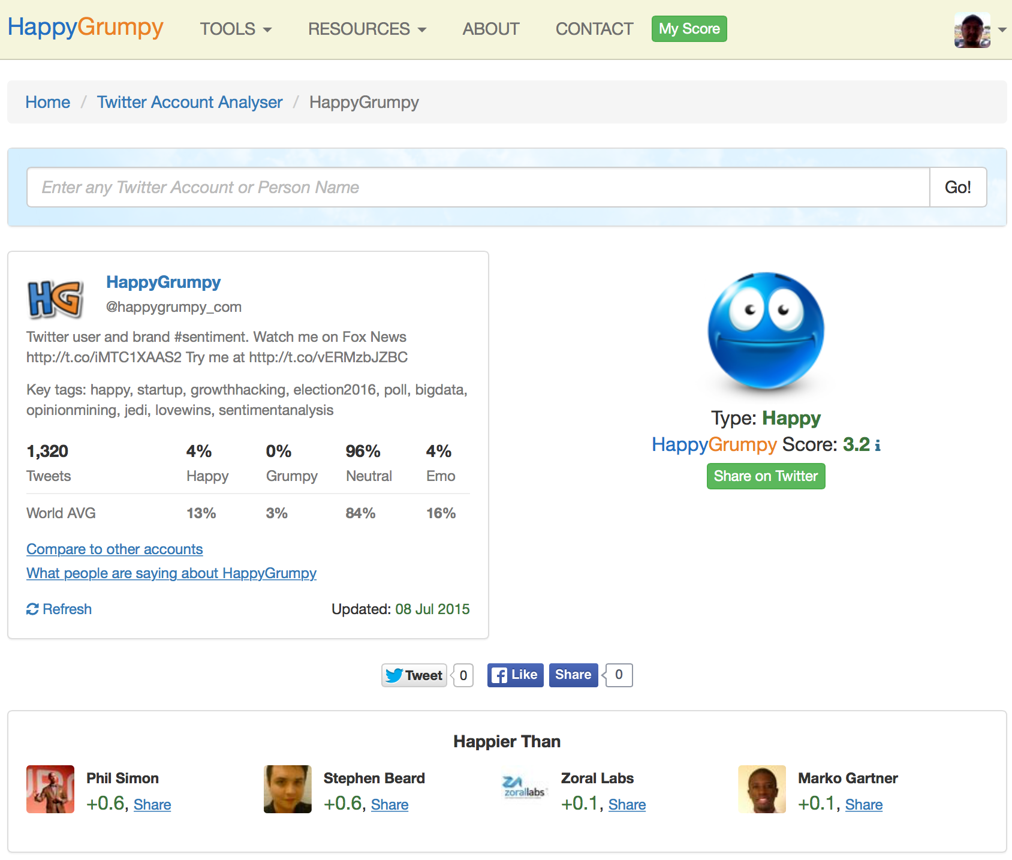This screenshot has height=860, width=1012.
Task: Expand the RESOURCES dropdown menu
Action: 367,29
